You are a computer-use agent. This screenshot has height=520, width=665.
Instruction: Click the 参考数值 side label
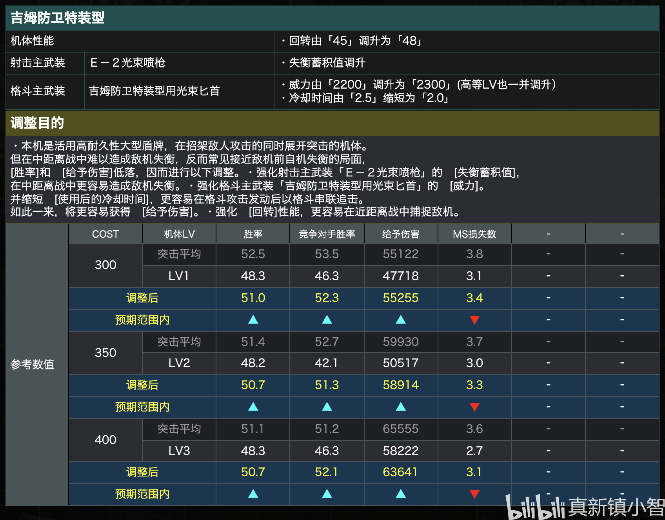click(x=32, y=364)
